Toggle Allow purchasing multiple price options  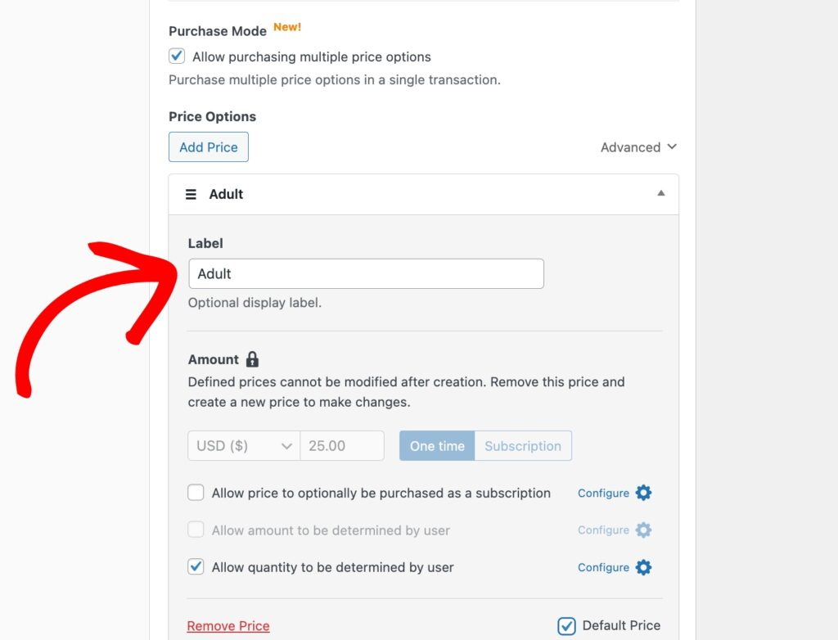click(x=177, y=56)
